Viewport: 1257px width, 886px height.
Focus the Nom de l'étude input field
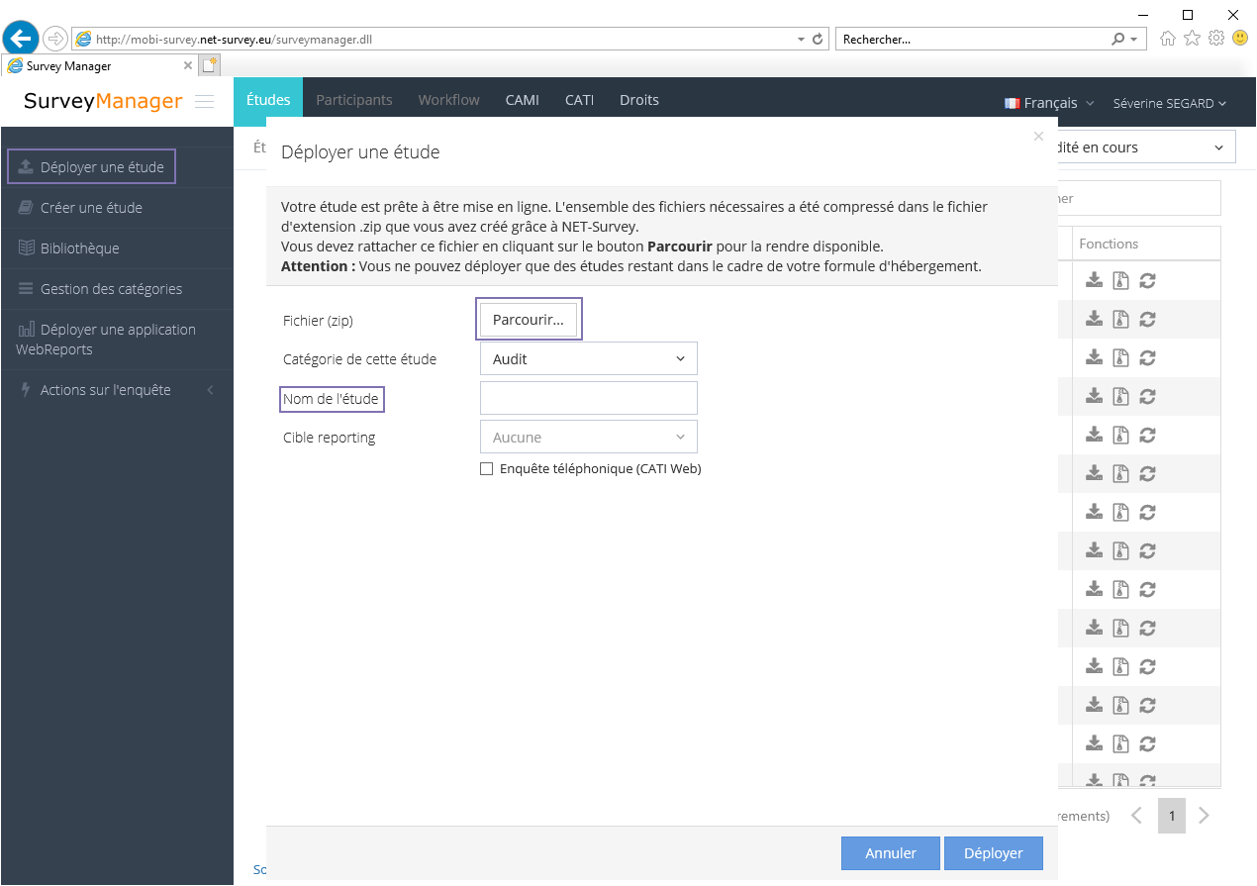(x=589, y=398)
